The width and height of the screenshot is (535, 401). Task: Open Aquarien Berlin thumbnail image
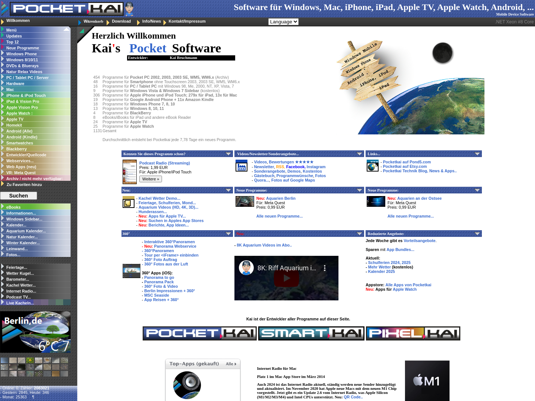(245, 201)
